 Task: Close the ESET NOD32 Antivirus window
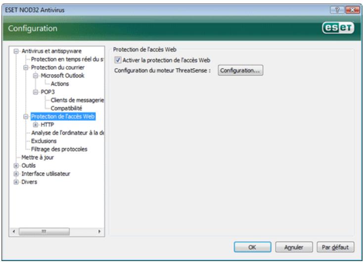[352, 10]
